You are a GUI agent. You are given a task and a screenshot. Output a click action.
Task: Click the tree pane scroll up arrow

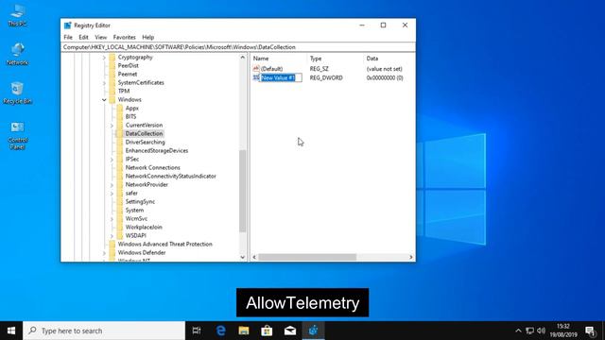[243, 58]
